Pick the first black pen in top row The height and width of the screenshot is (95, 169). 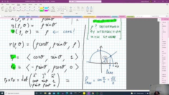pos(18,8)
